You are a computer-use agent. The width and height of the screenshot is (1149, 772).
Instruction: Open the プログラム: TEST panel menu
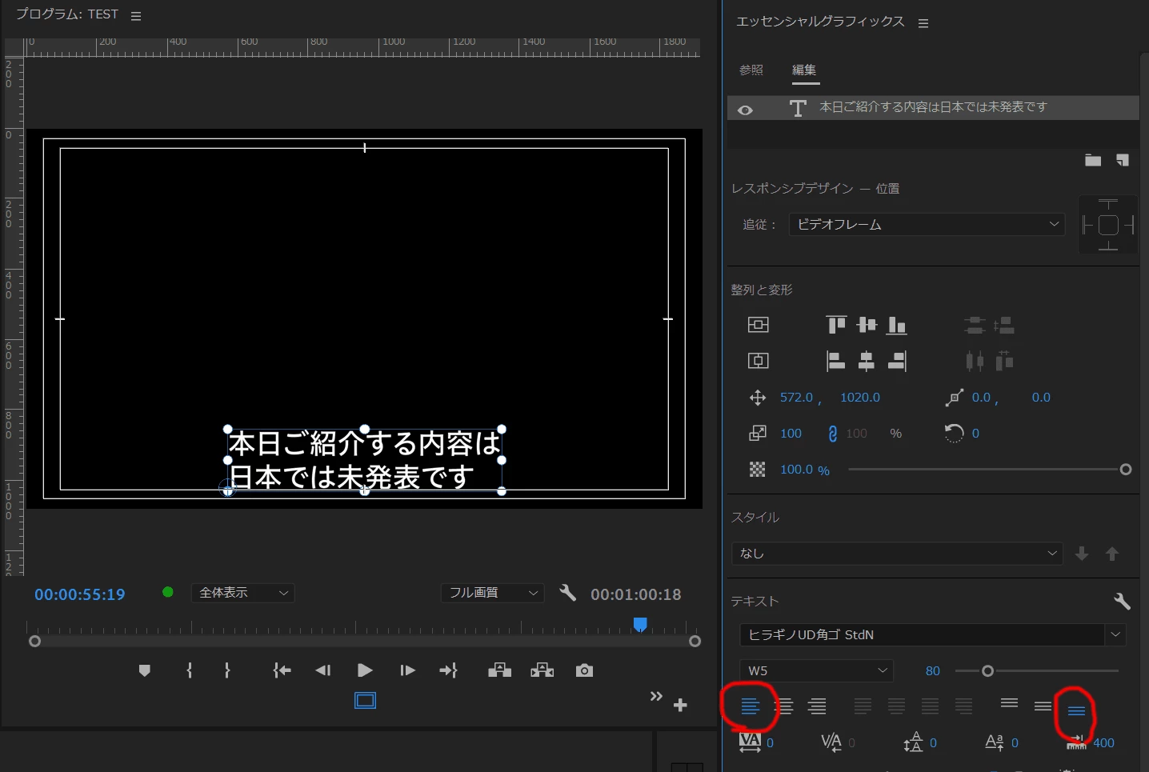point(136,16)
